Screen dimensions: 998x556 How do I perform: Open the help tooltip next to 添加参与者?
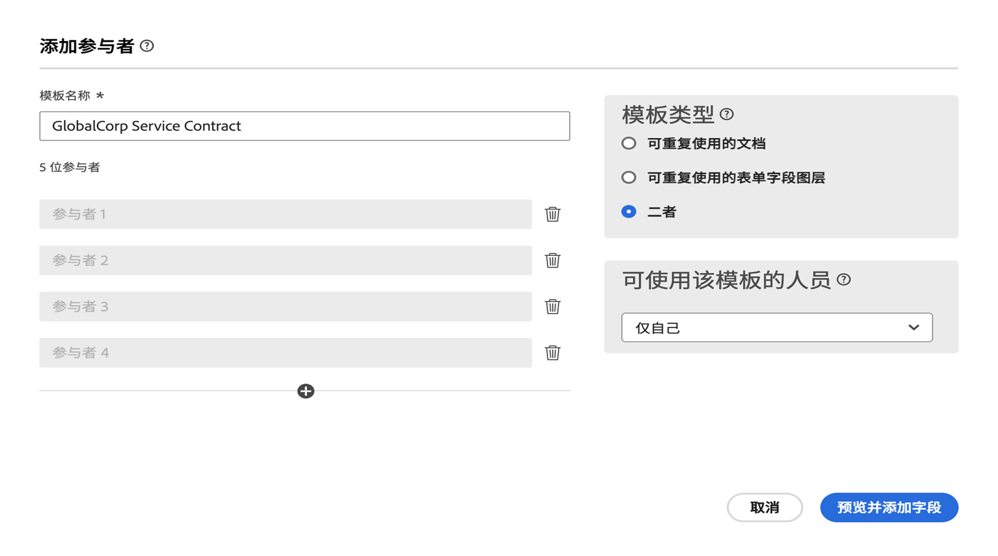(x=147, y=45)
